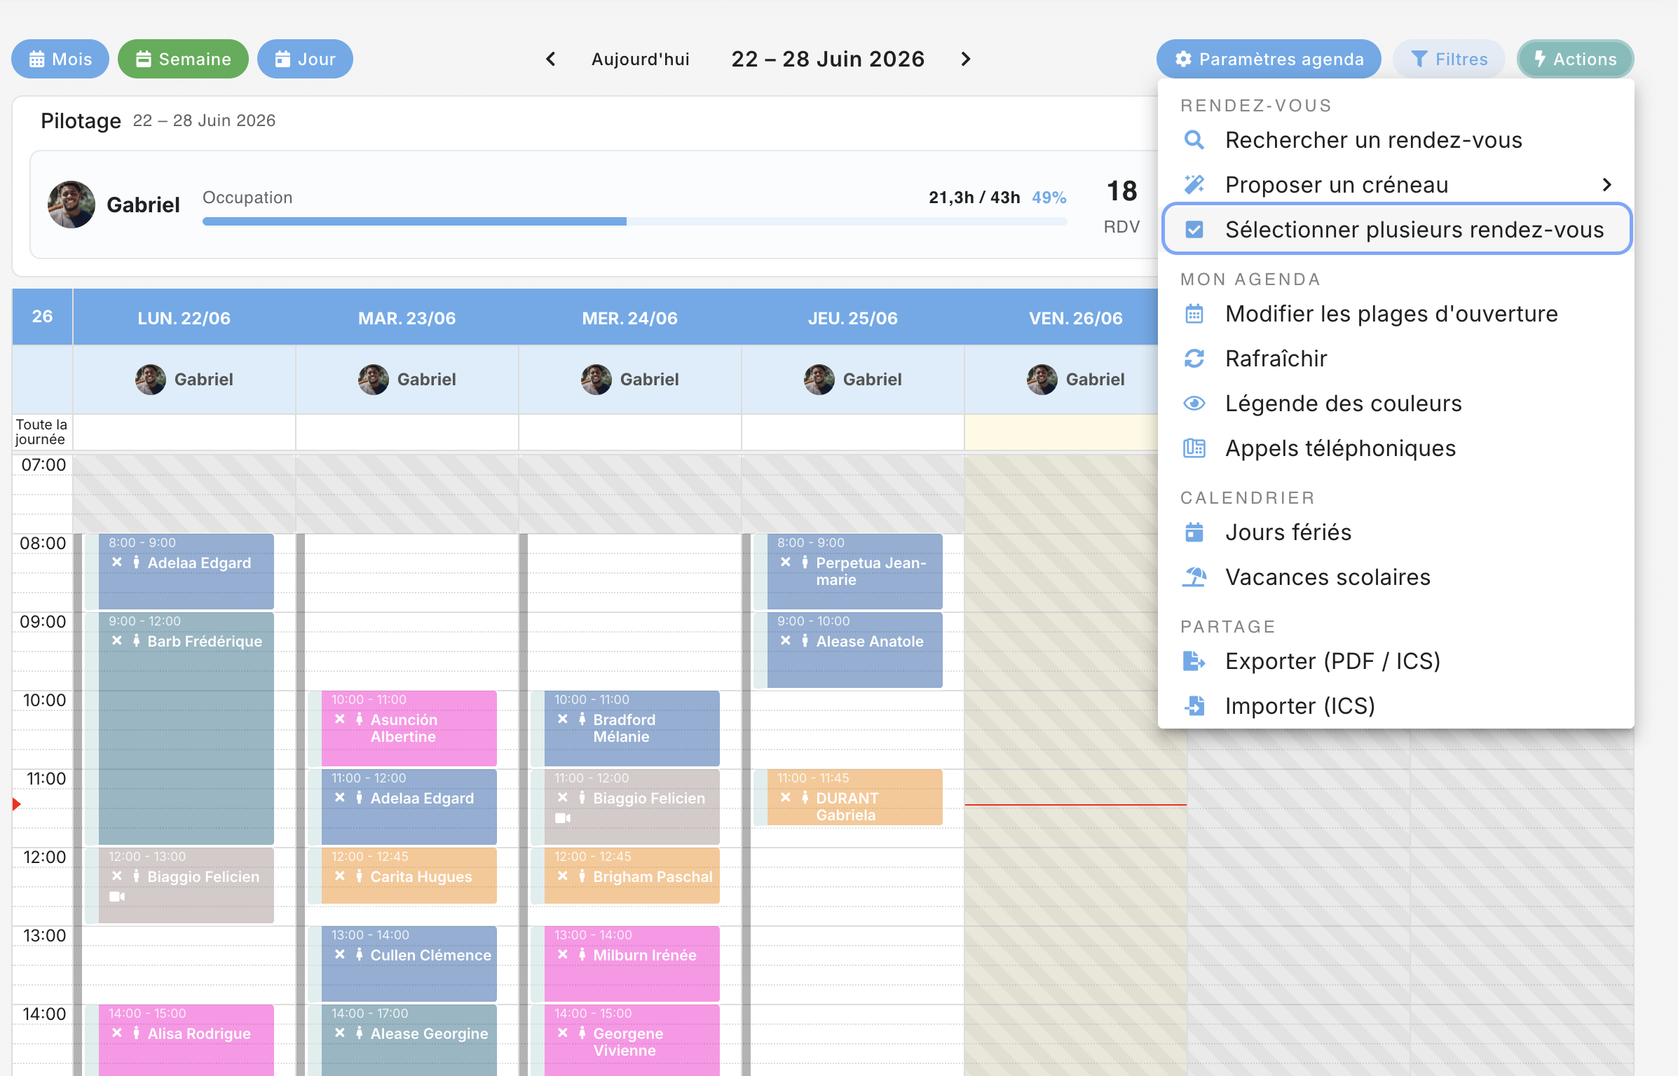The image size is (1678, 1076).
Task: Open the Alease Georgine 14:00 - 17:00 appointment
Action: 409,1040
